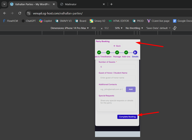Open Copilot bookmark

[45, 21]
